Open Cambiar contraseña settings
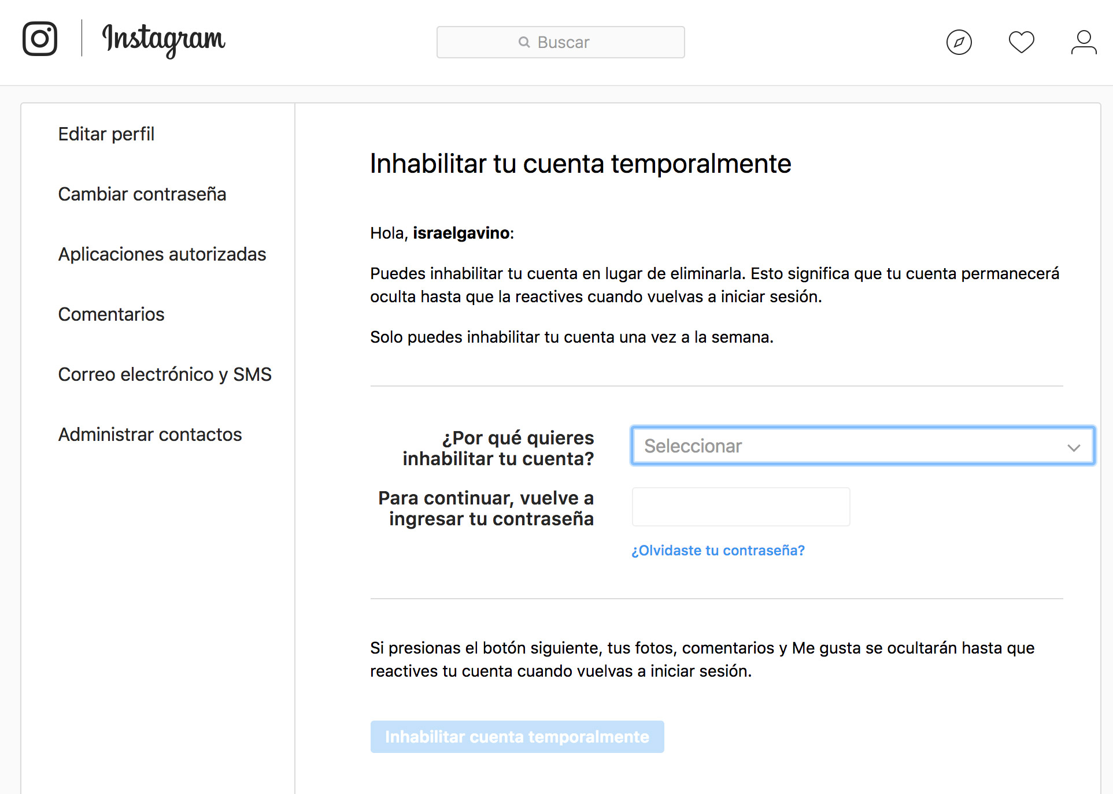The width and height of the screenshot is (1113, 794). click(x=142, y=194)
